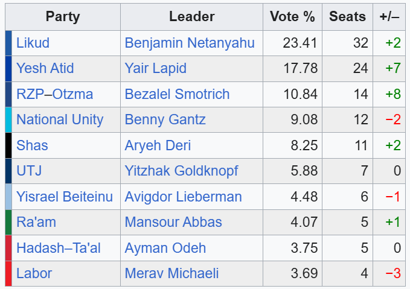410x289 pixels.
Task: Follow the Bezalel Smotrich link
Action: pyautogui.click(x=177, y=94)
